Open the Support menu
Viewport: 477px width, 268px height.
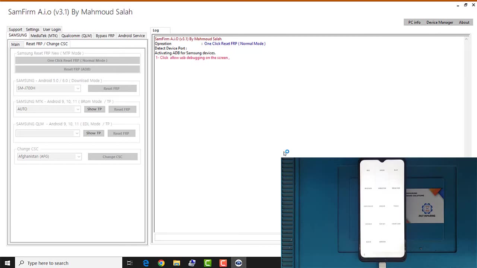[x=15, y=29]
